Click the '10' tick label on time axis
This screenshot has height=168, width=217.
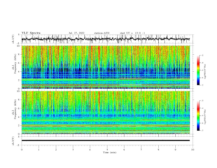point(193,150)
